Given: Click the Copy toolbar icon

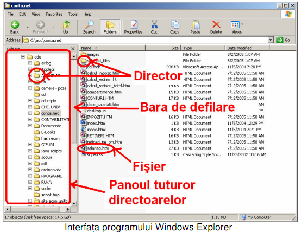Looking at the screenshot, I should [175, 24].
